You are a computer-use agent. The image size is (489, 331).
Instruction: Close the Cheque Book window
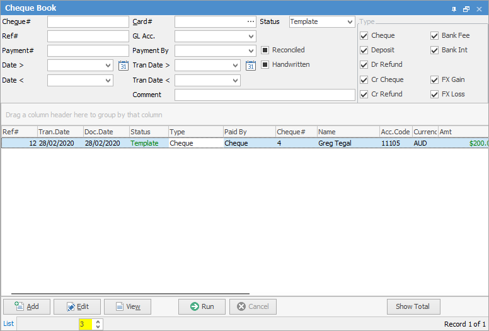pos(480,9)
